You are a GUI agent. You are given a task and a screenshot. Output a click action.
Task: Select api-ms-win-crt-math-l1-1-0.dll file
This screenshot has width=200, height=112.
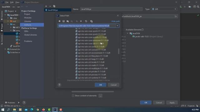(x=91, y=65)
